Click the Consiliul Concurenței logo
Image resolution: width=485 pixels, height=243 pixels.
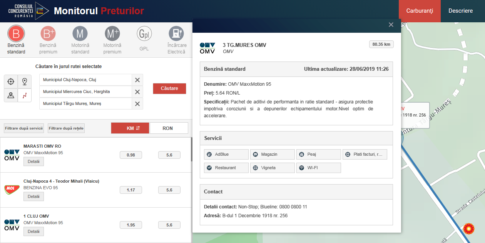click(x=28, y=11)
